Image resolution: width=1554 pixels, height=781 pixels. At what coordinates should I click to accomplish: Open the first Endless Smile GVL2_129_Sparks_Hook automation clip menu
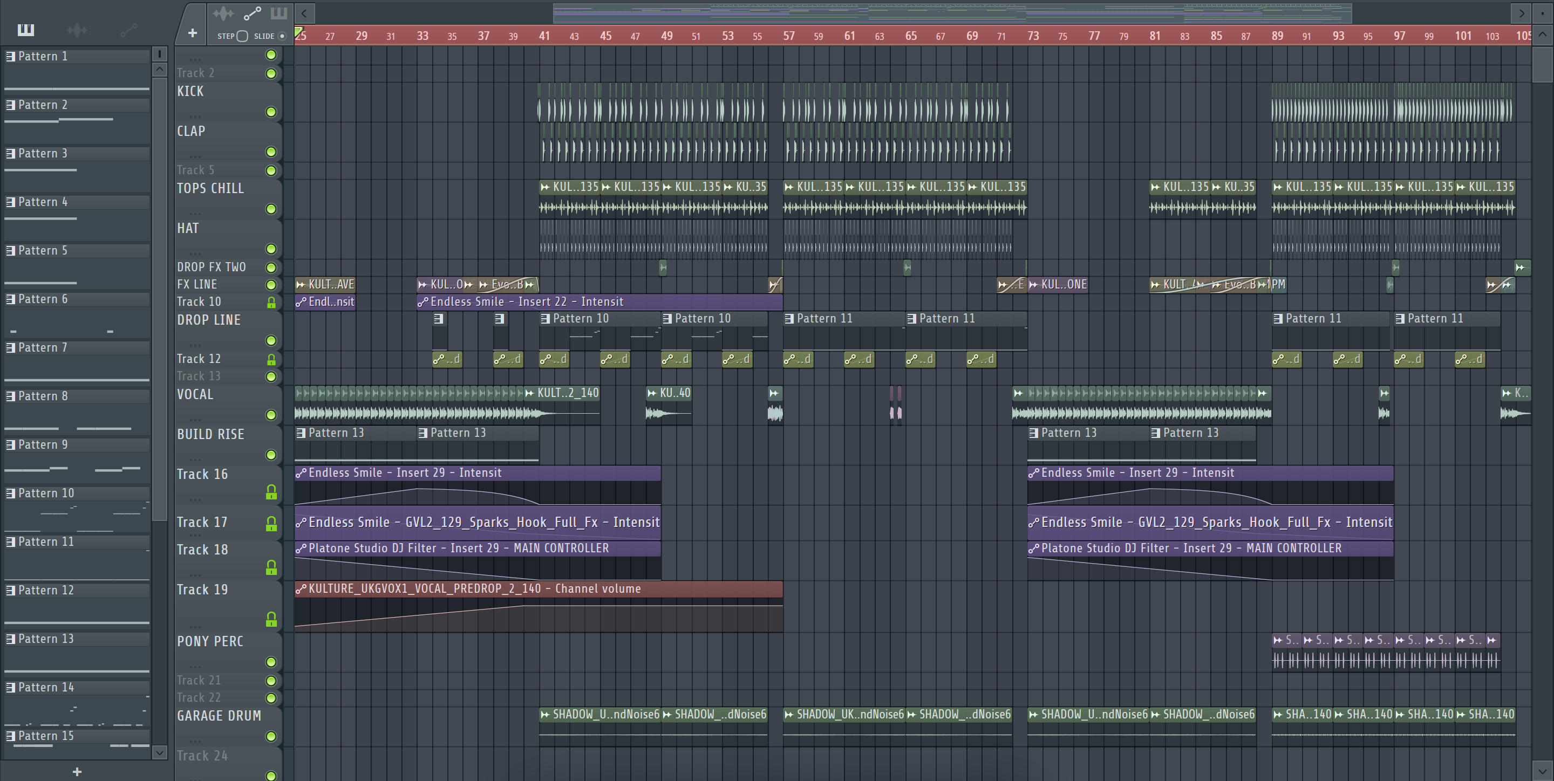pyautogui.click(x=301, y=523)
